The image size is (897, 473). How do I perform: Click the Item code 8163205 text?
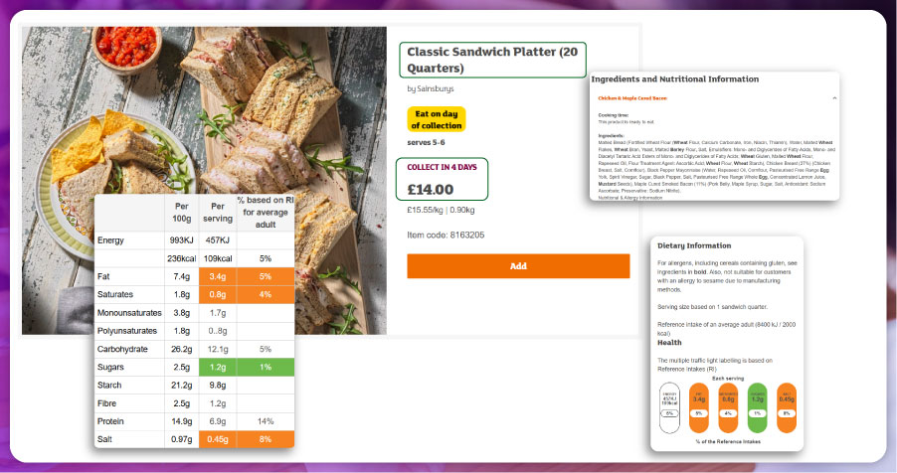446,236
